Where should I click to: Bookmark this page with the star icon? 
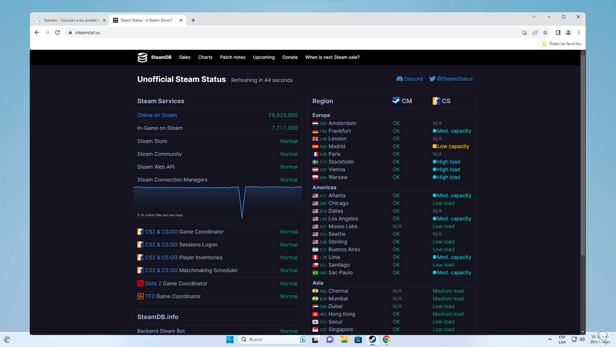coord(545,32)
